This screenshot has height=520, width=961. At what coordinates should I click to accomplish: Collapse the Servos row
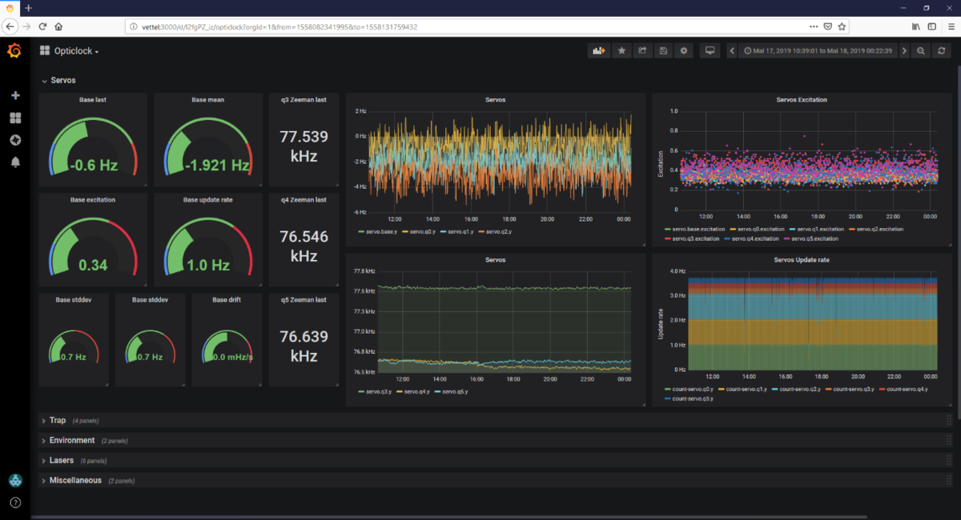click(x=62, y=80)
